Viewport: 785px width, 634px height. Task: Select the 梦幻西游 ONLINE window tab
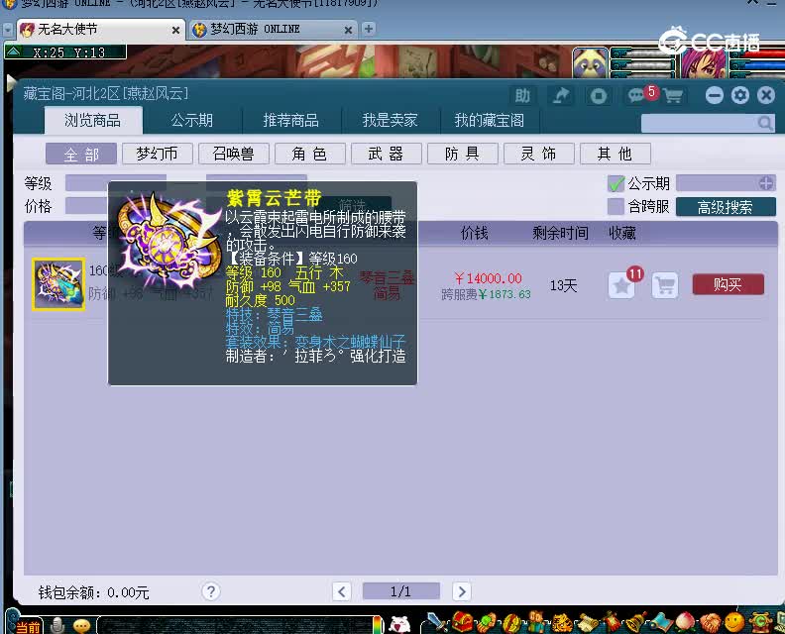pyautogui.click(x=272, y=30)
